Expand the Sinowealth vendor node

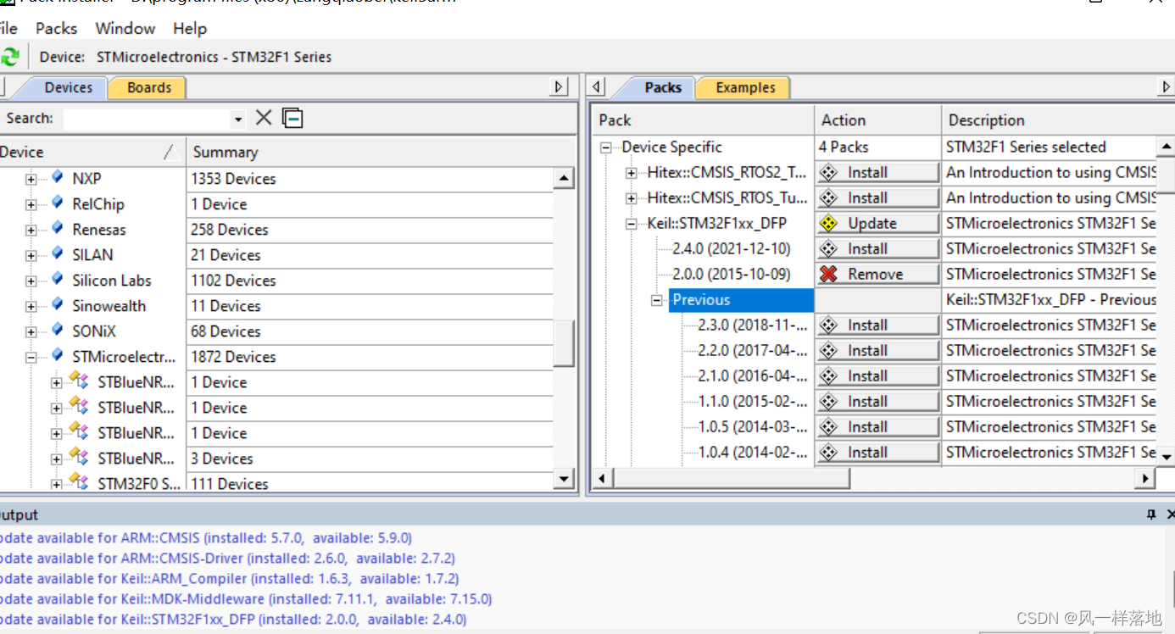coord(31,306)
